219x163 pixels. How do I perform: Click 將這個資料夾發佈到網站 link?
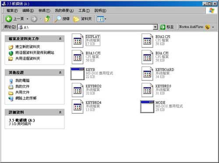[35, 53]
